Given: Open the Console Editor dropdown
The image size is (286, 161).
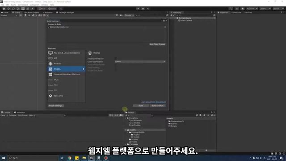Looking at the screenshot, I should click(32, 115).
